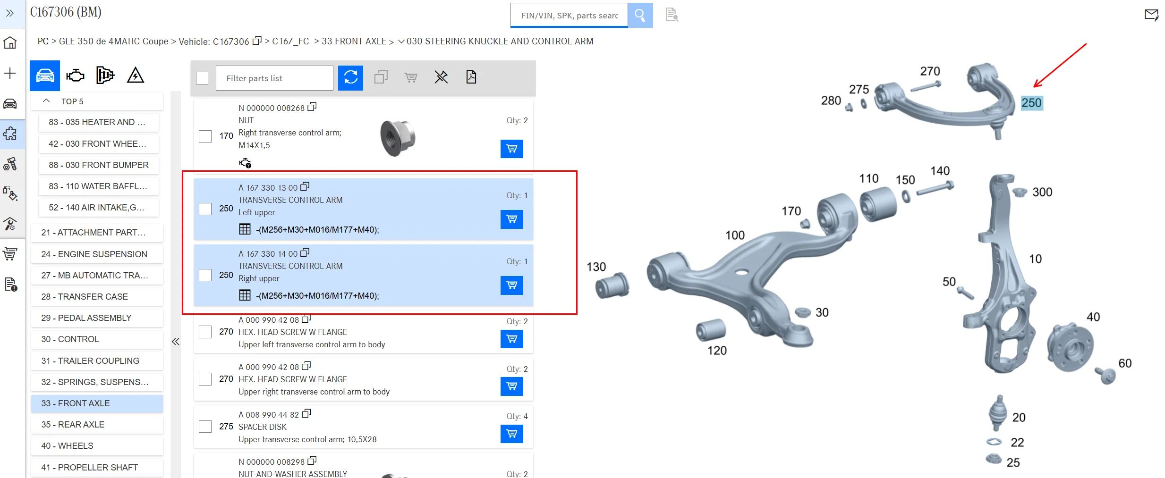This screenshot has width=1165, height=478.
Task: Click the magnifier search button
Action: 640,15
